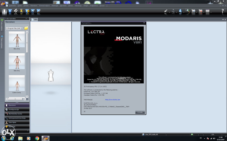
Task: Open the Maneken menu
Action: pyautogui.click(x=34, y=6)
